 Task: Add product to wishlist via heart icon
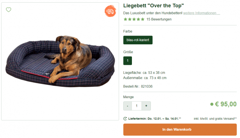click(9, 10)
